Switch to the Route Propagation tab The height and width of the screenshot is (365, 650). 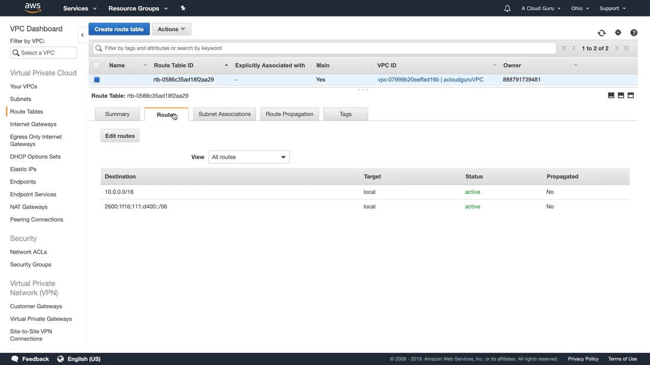(289, 114)
